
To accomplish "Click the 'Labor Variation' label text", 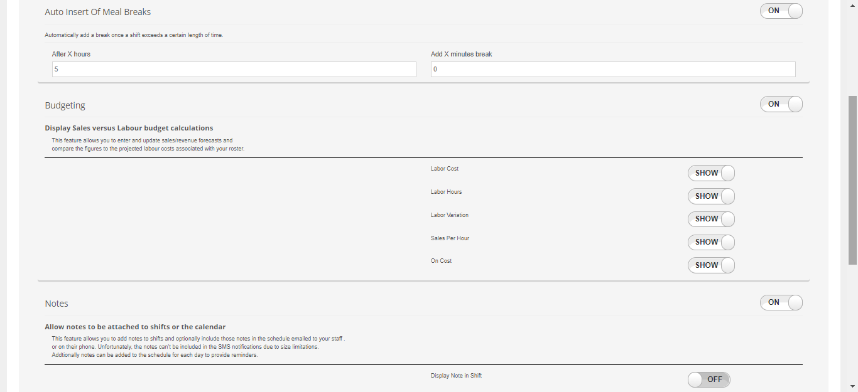I will [450, 215].
